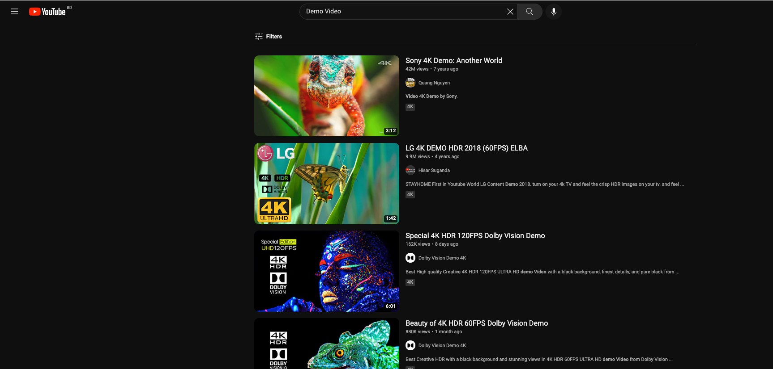Click the 1:42 duration label

[x=391, y=218]
